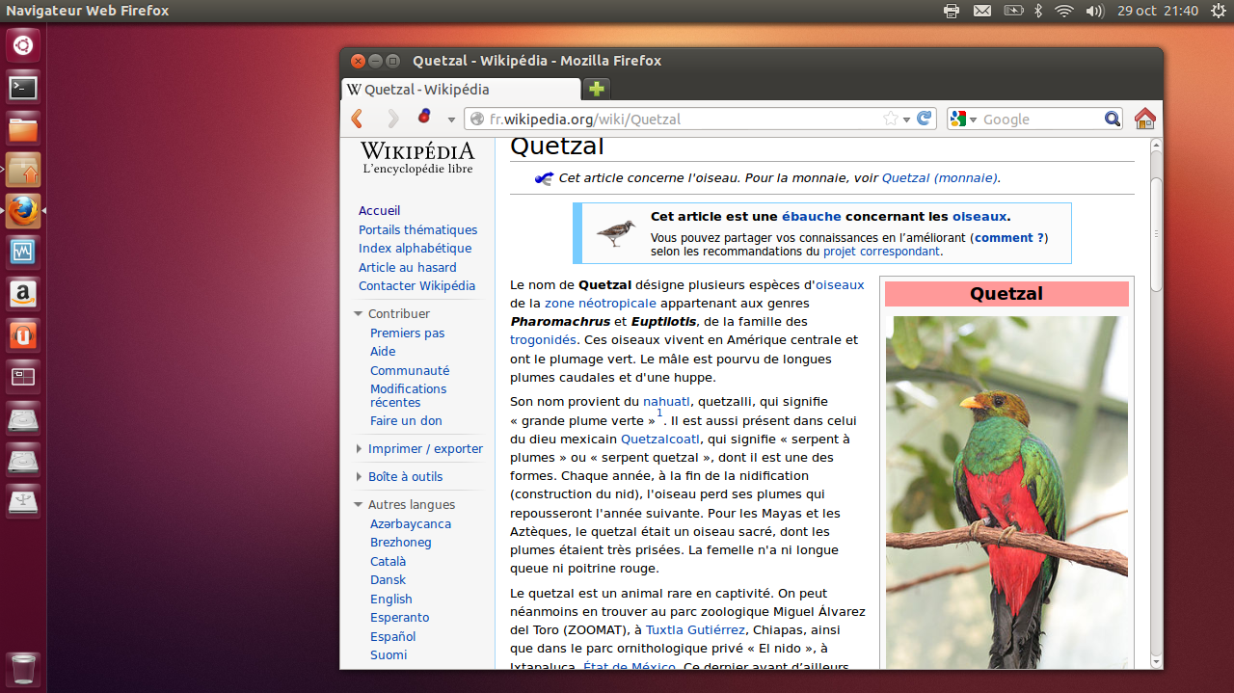Go to the Firefox Home page icon
The height and width of the screenshot is (693, 1234).
[1145, 119]
